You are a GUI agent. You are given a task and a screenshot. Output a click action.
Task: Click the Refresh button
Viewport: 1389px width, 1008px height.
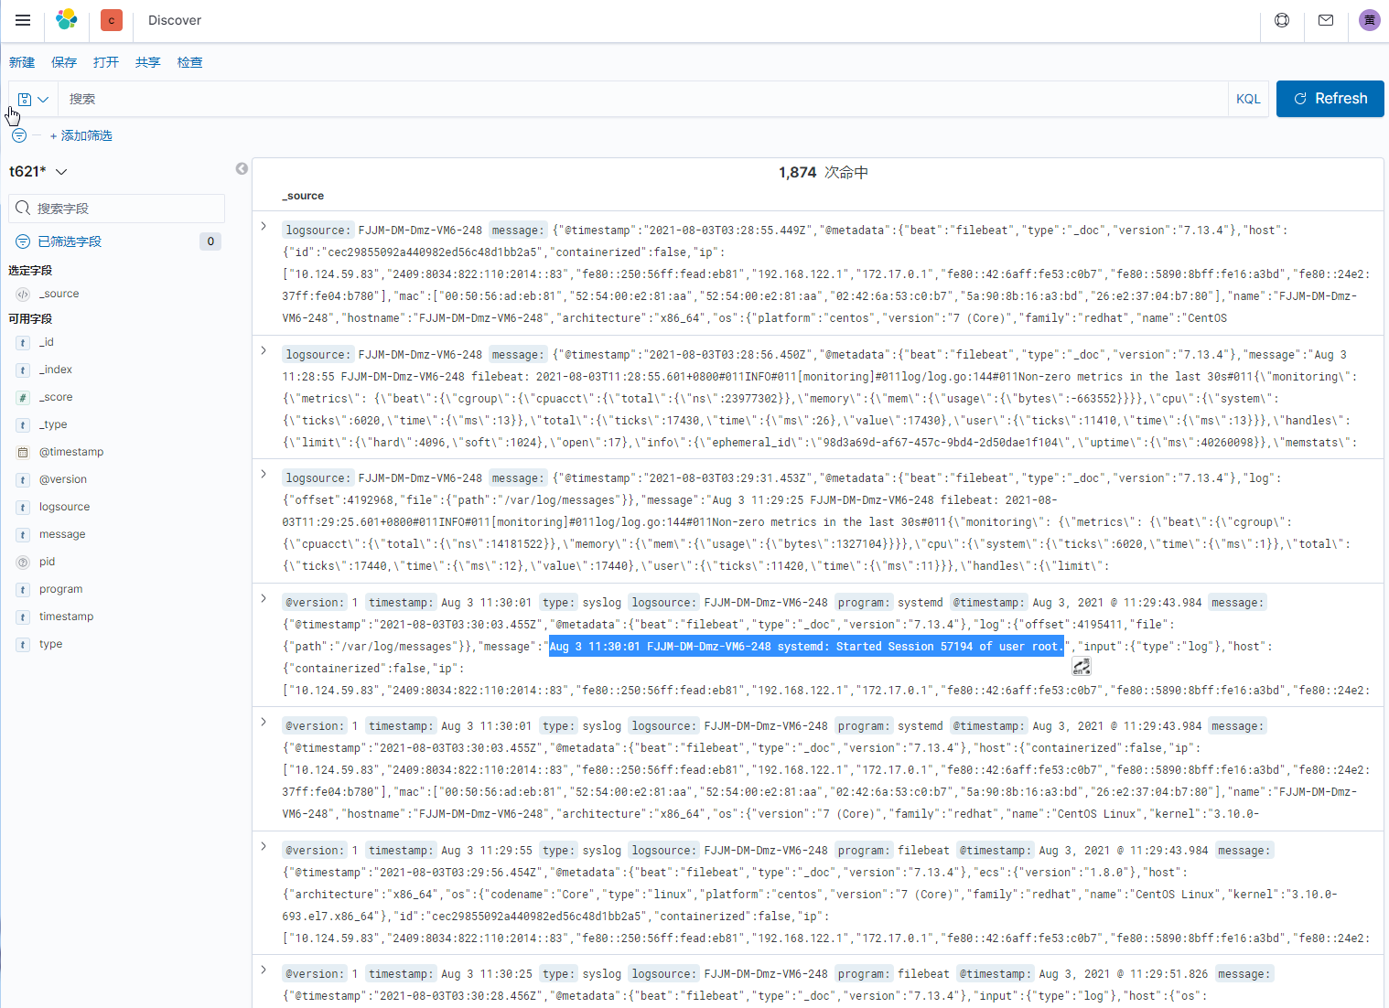tap(1330, 99)
